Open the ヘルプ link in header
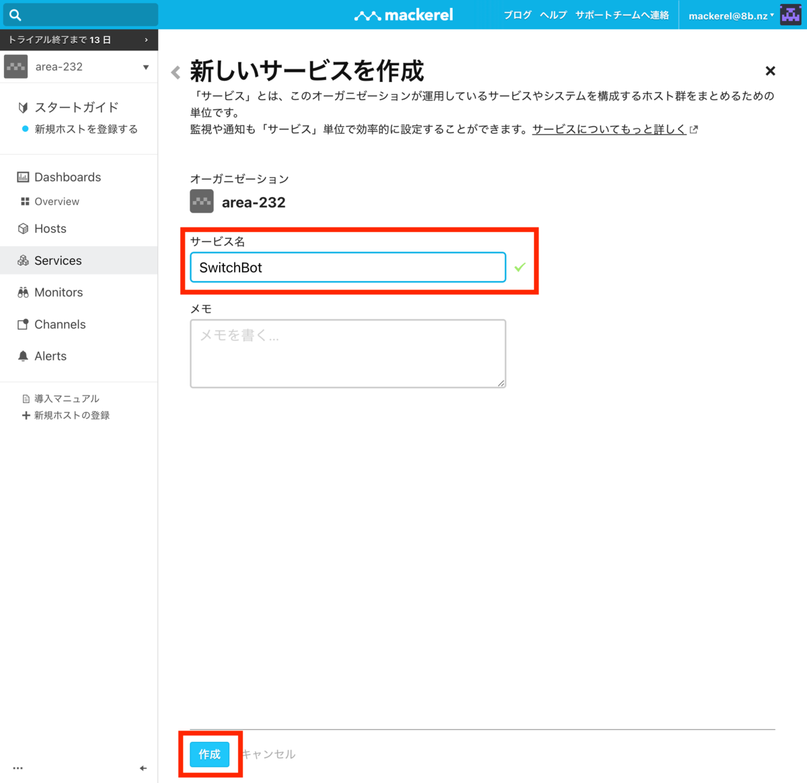This screenshot has height=783, width=807. point(553,15)
